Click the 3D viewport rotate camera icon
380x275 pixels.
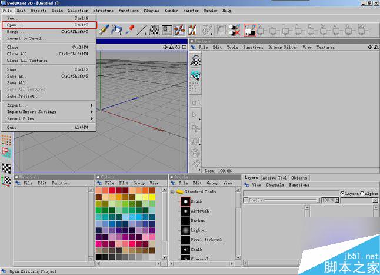178,47
